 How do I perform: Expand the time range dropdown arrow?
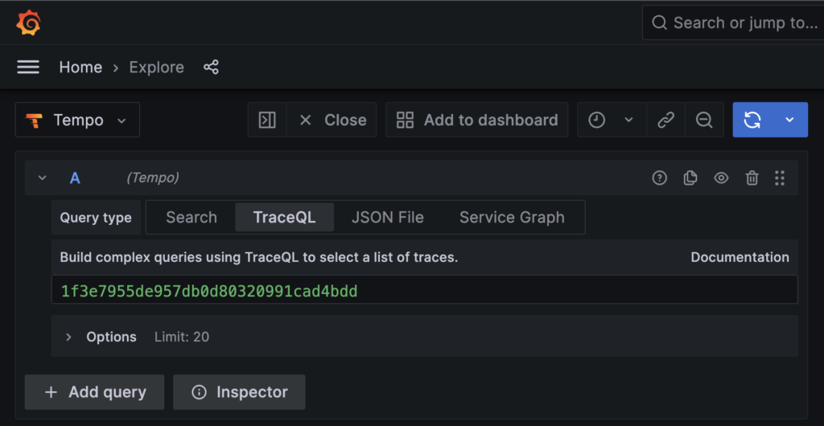(628, 120)
